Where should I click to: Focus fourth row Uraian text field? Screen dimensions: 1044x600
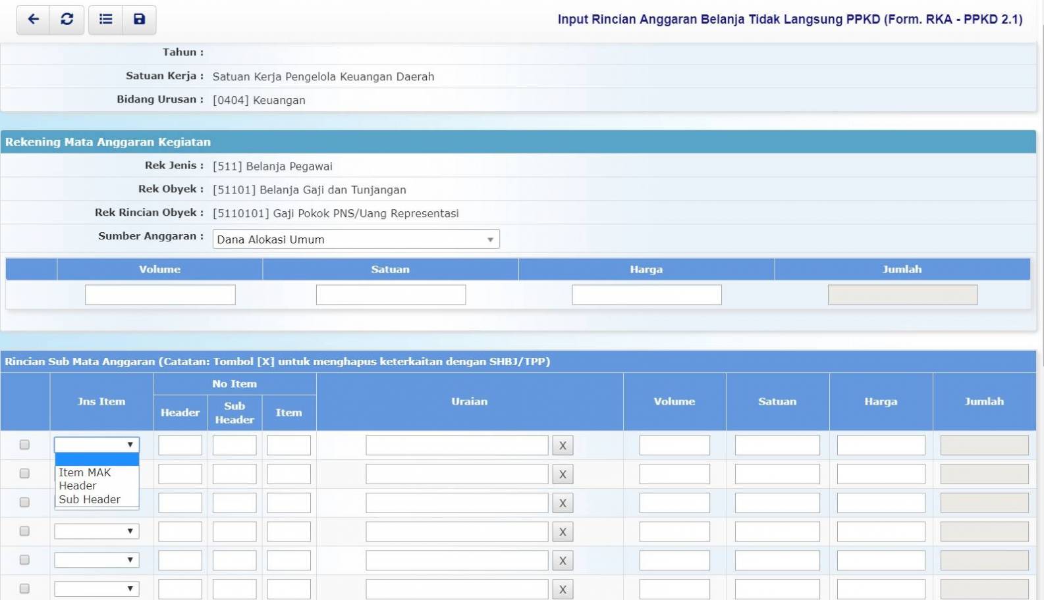pos(457,532)
